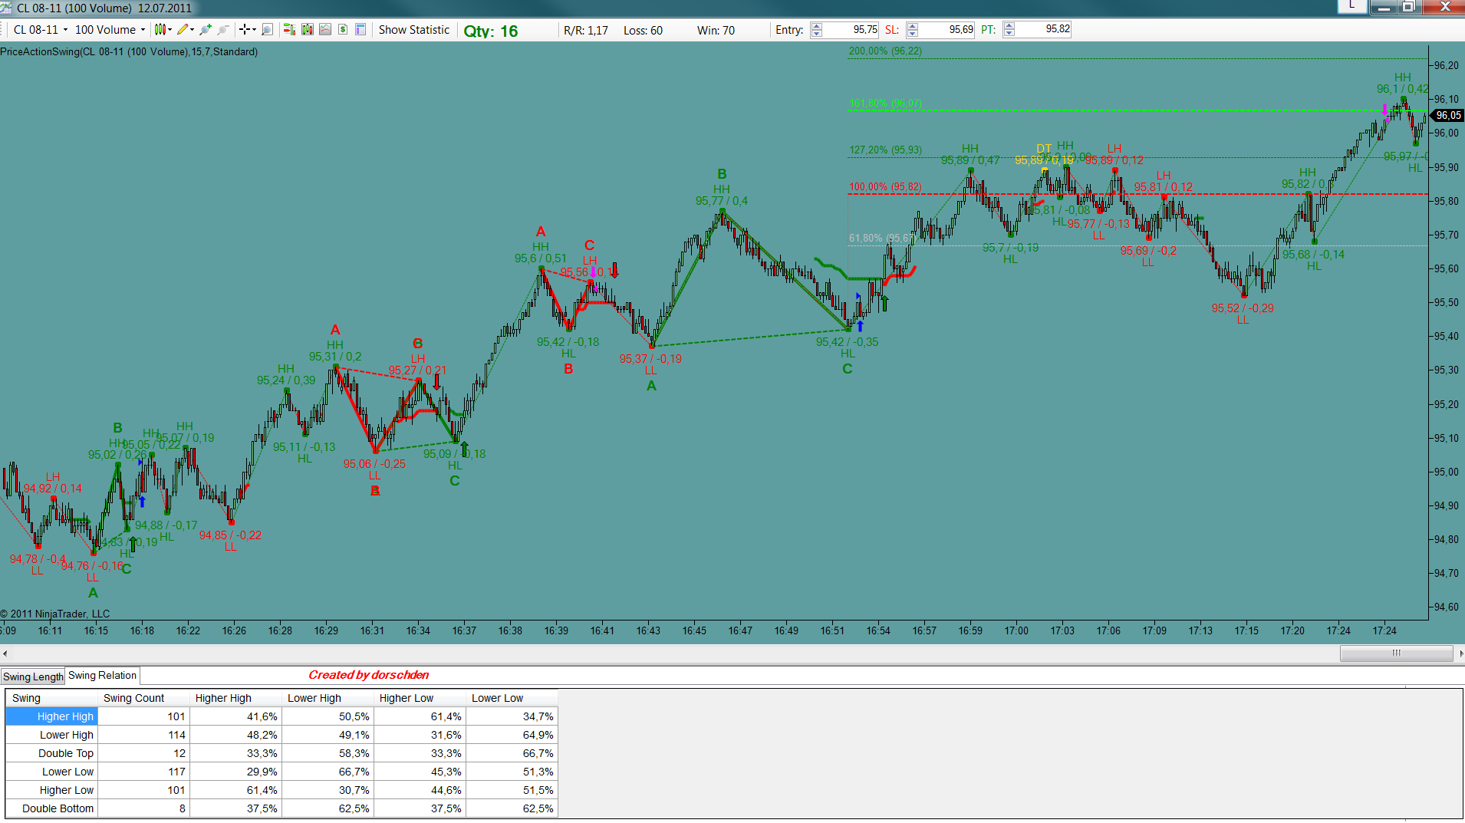
Task: Open the chart properties icon
Action: 360,30
